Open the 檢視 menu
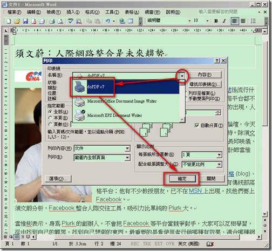272x251 pixels. pos(53,12)
